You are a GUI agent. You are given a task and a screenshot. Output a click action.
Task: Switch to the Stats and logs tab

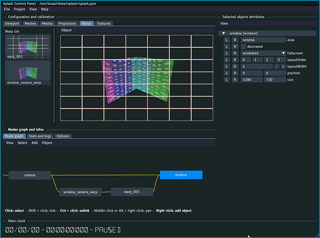point(40,136)
